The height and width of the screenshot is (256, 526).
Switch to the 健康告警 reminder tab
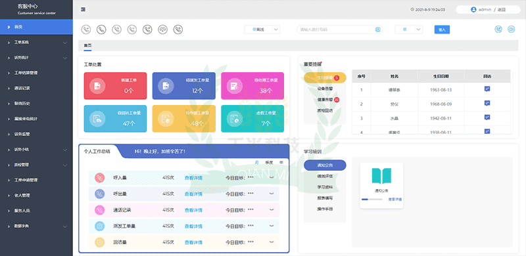coord(325,100)
